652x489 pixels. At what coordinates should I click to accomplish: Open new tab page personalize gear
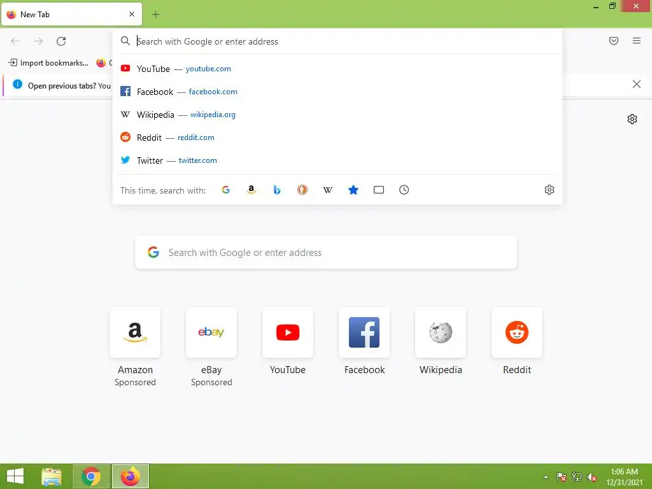click(632, 119)
